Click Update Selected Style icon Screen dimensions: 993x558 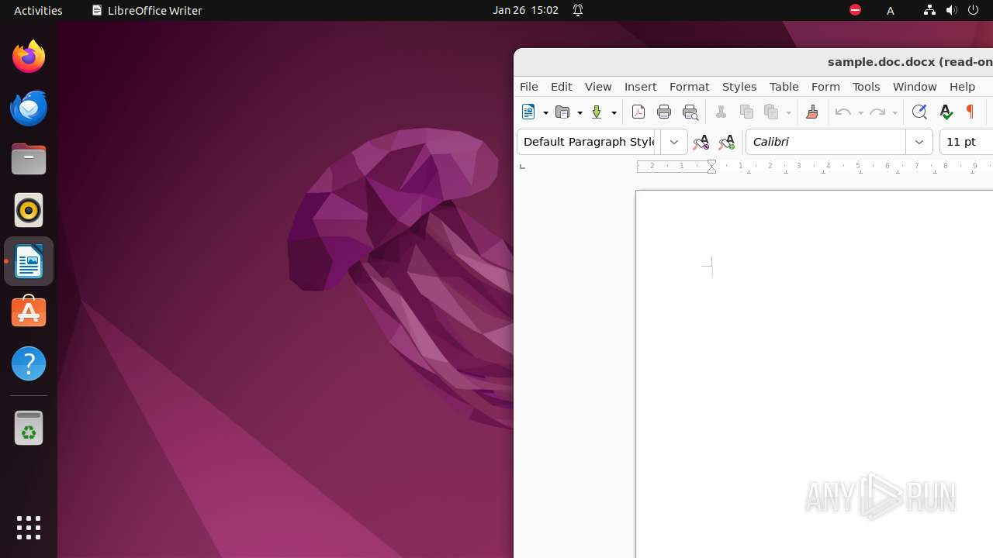coord(701,142)
